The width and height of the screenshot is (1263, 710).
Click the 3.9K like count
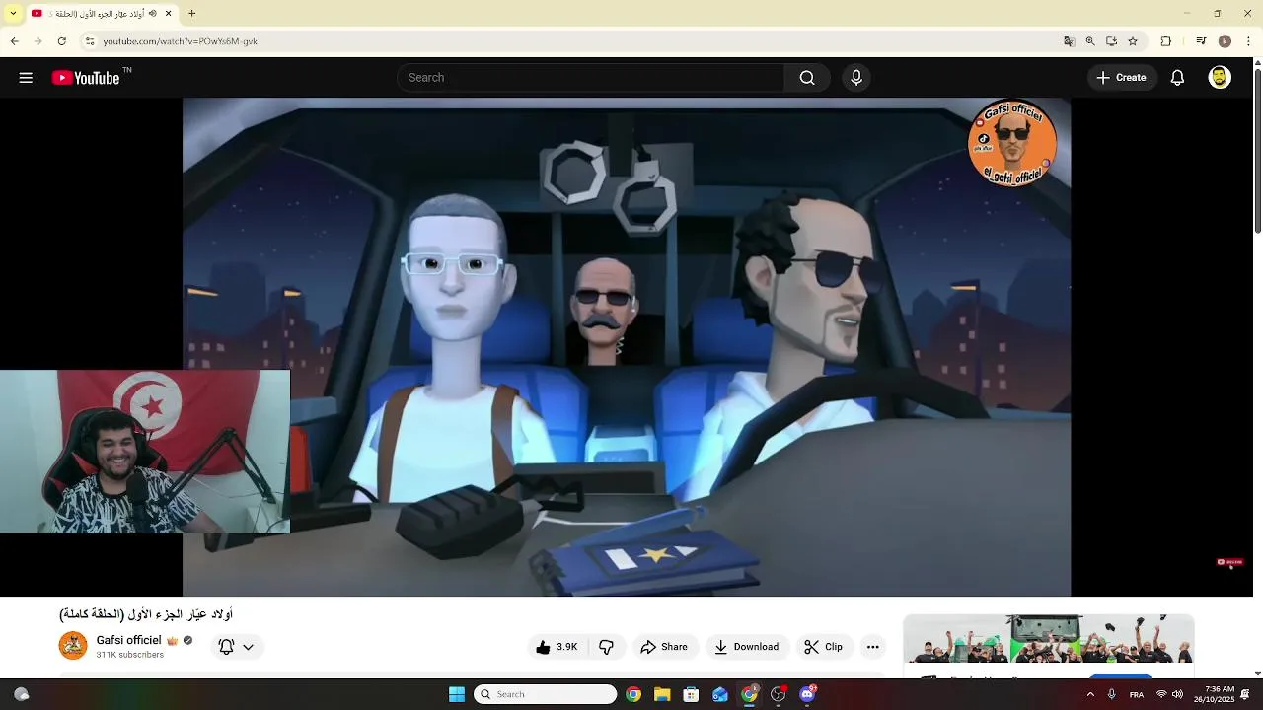566,647
